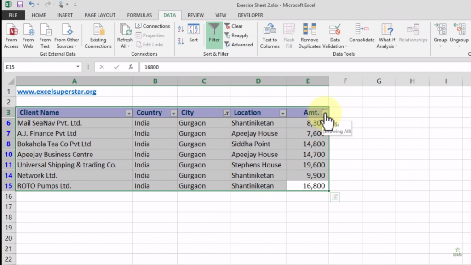Open Flash Fill tool
Image resolution: width=471 pixels, height=265 pixels.
[x=289, y=35]
